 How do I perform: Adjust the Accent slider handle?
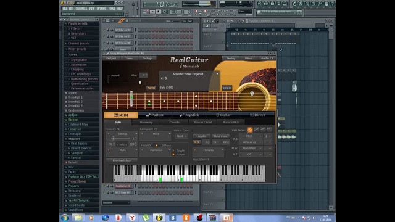pos(140,83)
